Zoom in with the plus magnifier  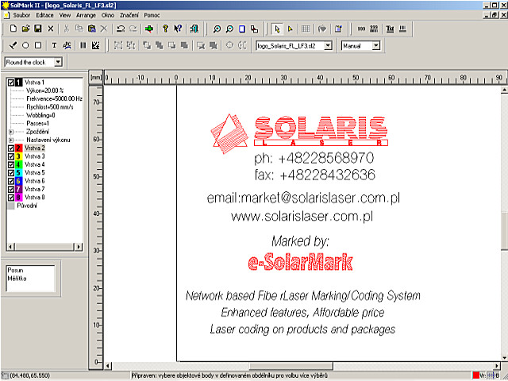click(217, 29)
